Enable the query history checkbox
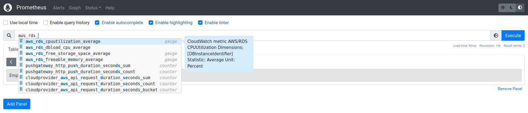 click(46, 23)
